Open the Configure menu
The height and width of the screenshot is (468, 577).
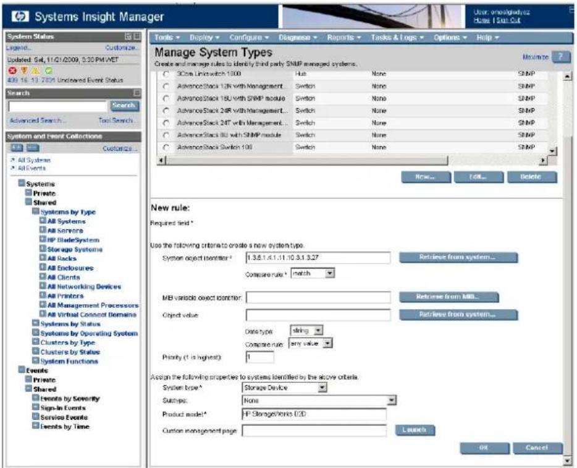249,38
